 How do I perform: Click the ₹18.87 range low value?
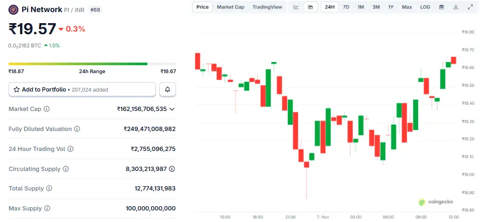click(x=16, y=72)
